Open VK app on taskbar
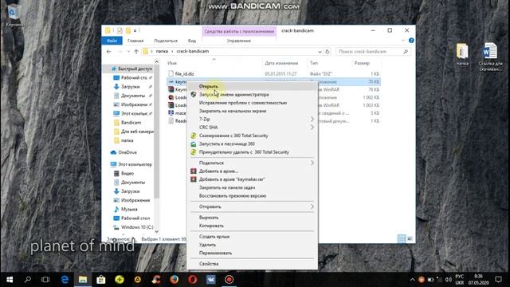This screenshot has width=510, height=287. [210, 280]
